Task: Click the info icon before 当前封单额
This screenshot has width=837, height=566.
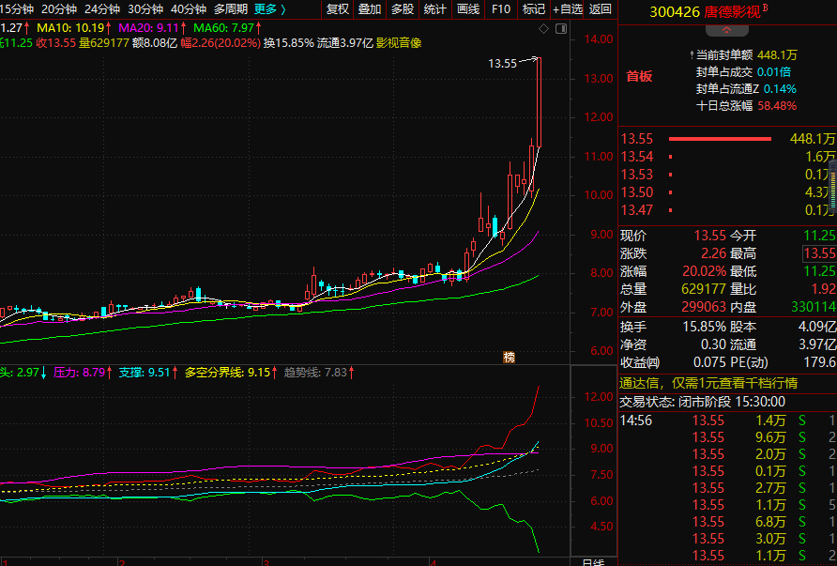Action: (x=691, y=55)
